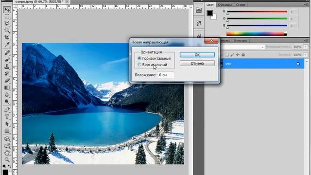The image size is (311, 175).
Task: Select the Blur tool
Action: pyautogui.click(x=7, y=95)
